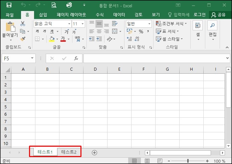Center text horizontally
Viewport: 232px width, 164px height.
[x=99, y=31]
